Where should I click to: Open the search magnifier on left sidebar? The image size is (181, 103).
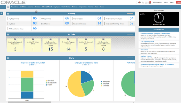coord(1,13)
